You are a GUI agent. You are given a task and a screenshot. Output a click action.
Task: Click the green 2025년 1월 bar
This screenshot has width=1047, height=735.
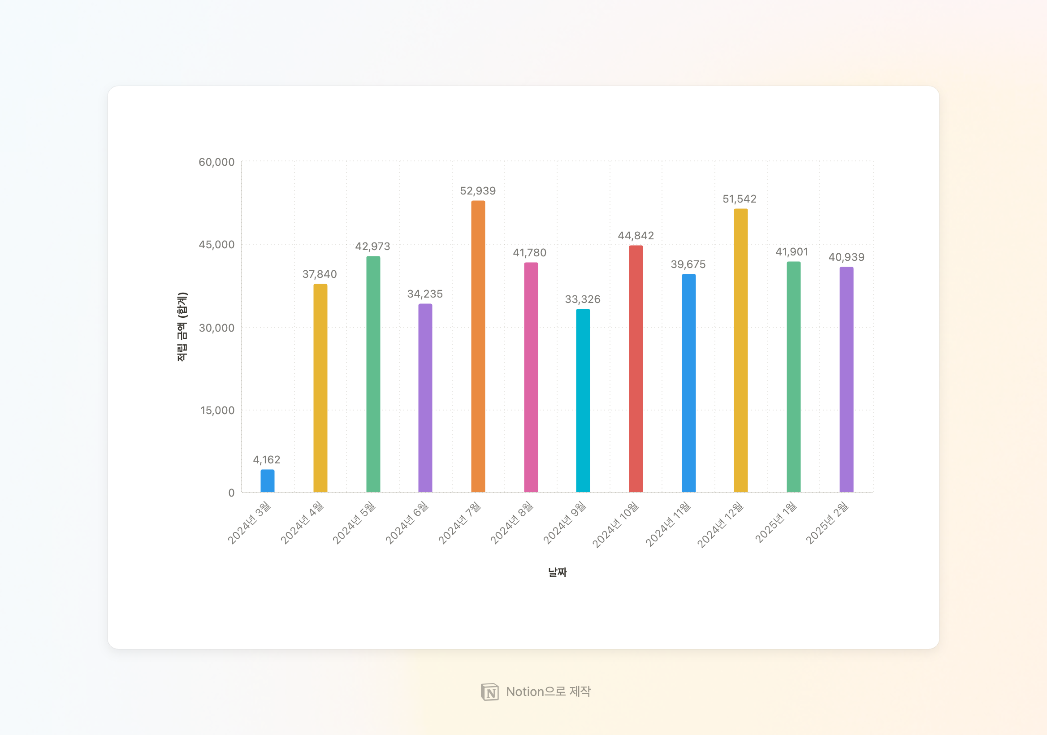point(793,376)
